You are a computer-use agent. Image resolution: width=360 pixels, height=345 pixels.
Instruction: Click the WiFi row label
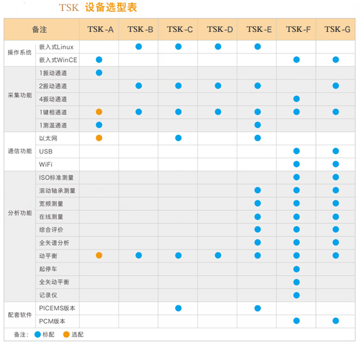(x=46, y=164)
